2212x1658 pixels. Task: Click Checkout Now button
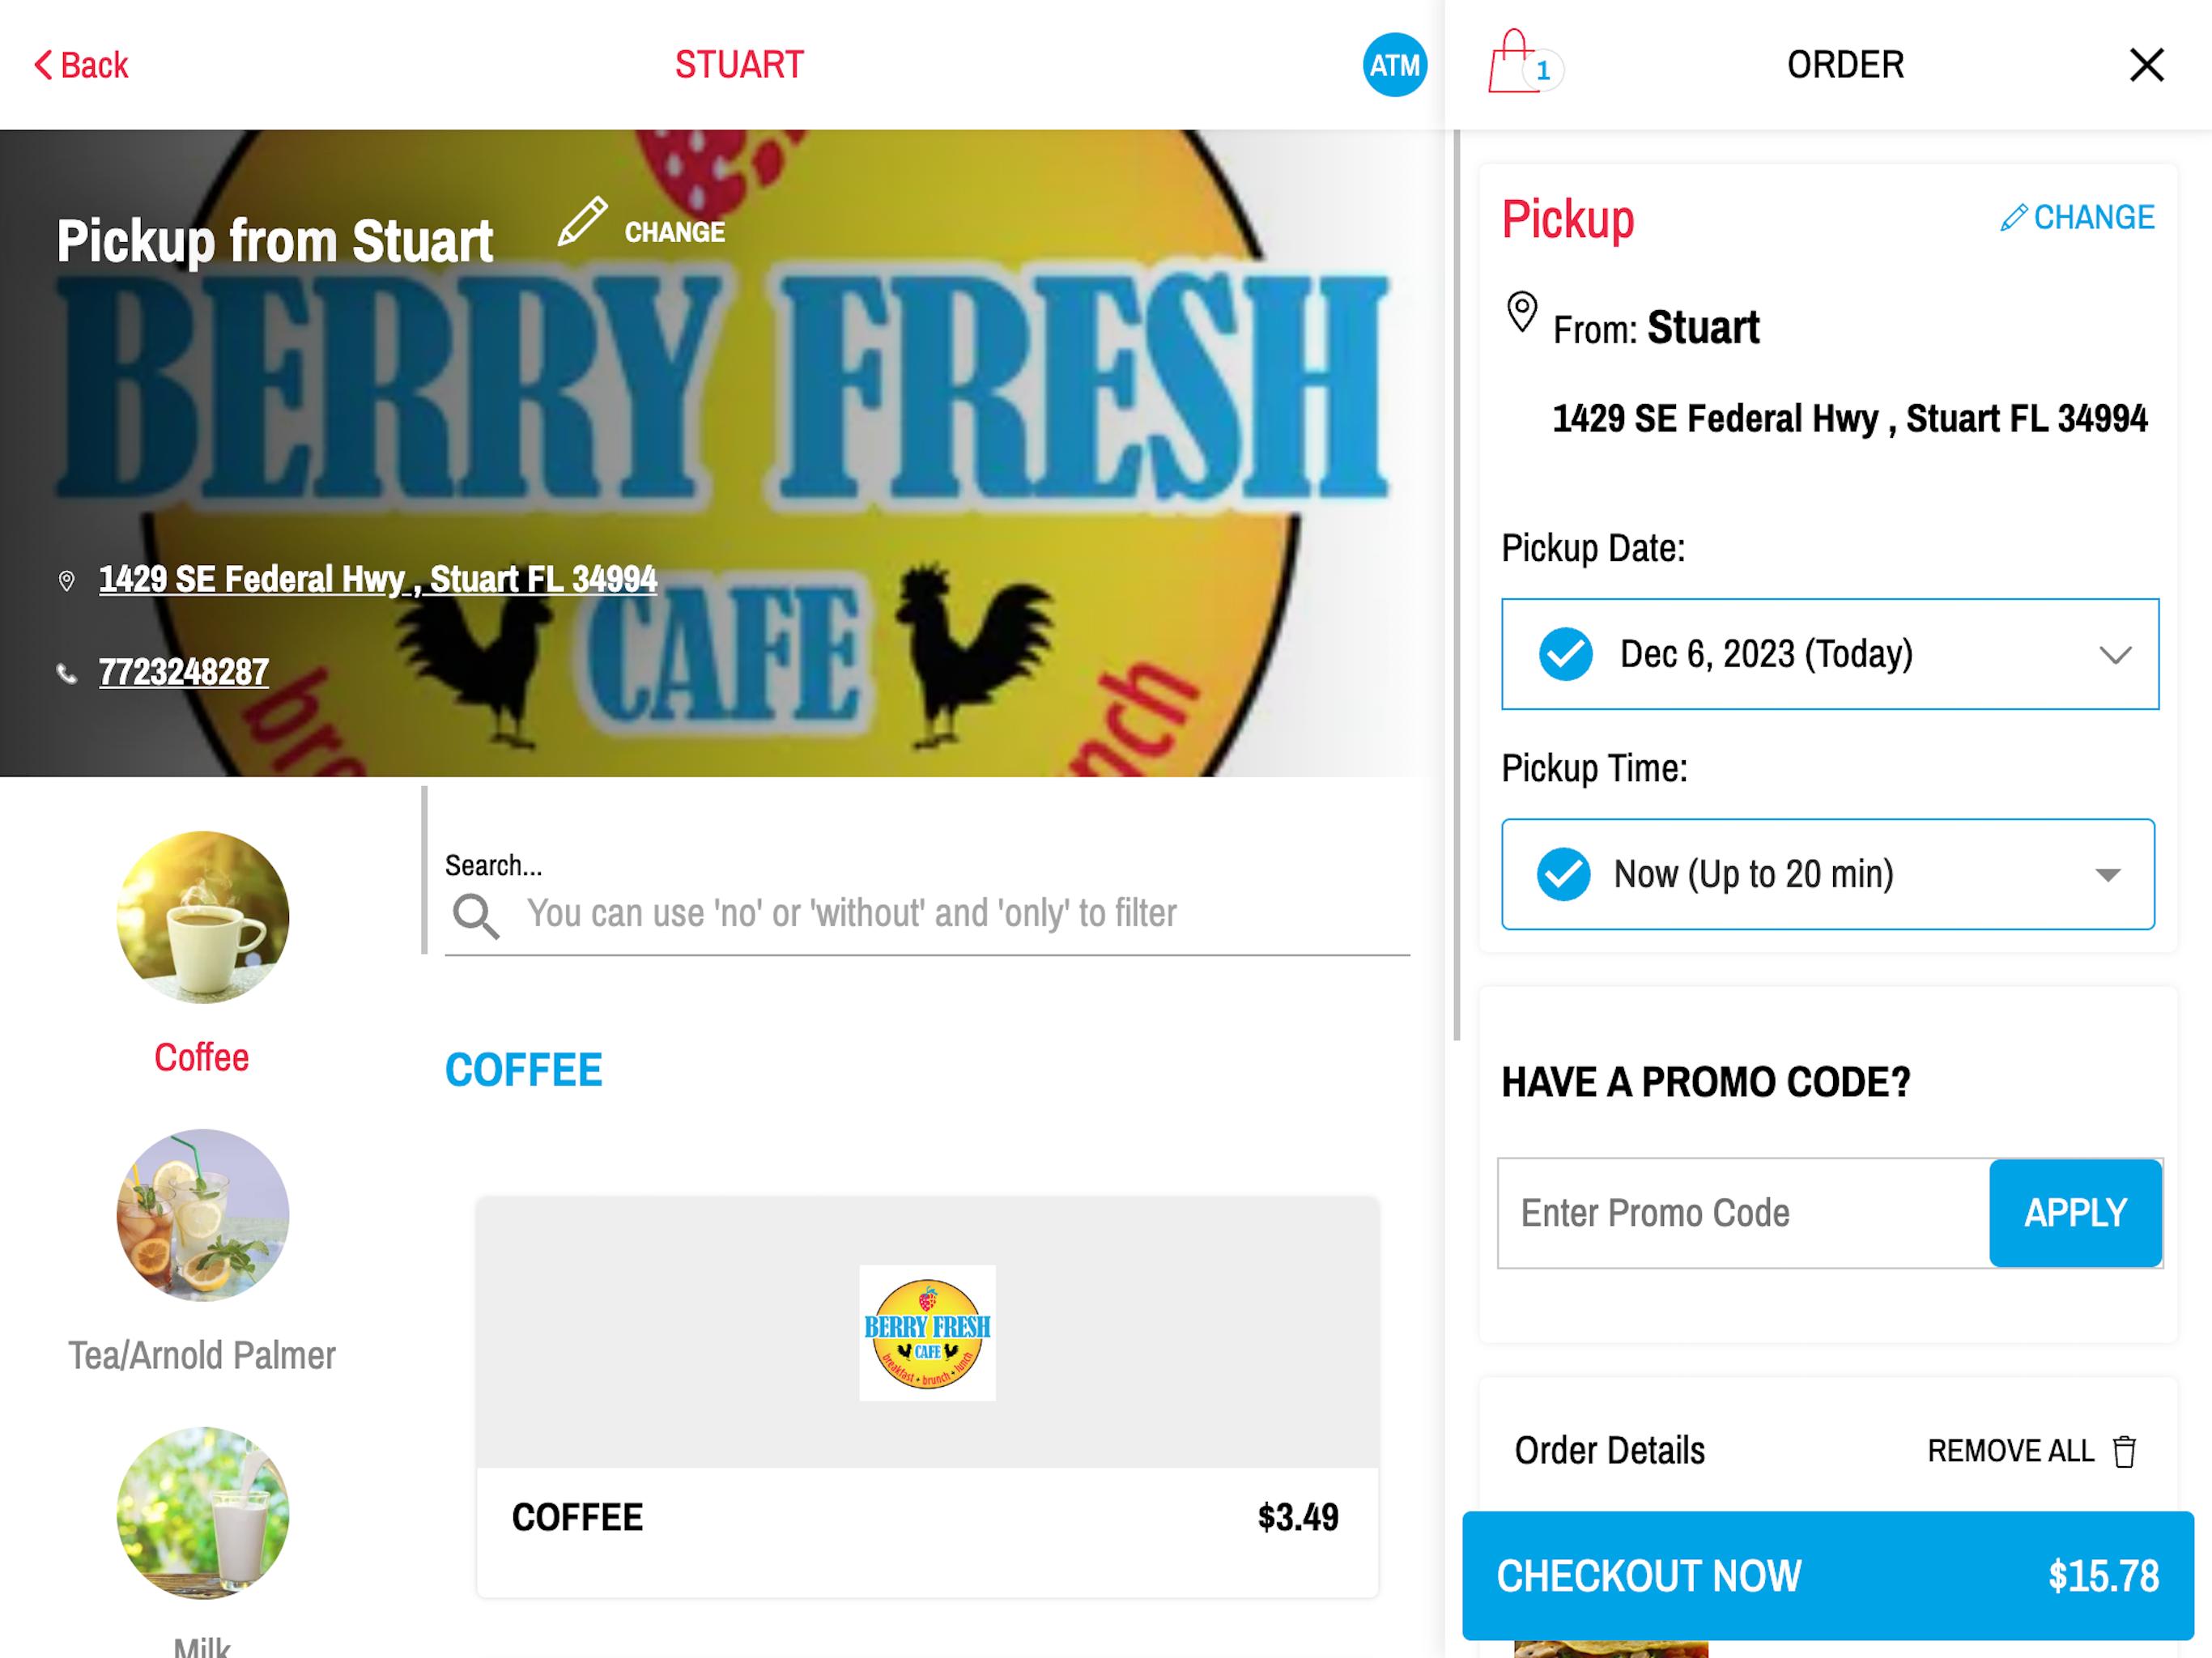1828,1575
